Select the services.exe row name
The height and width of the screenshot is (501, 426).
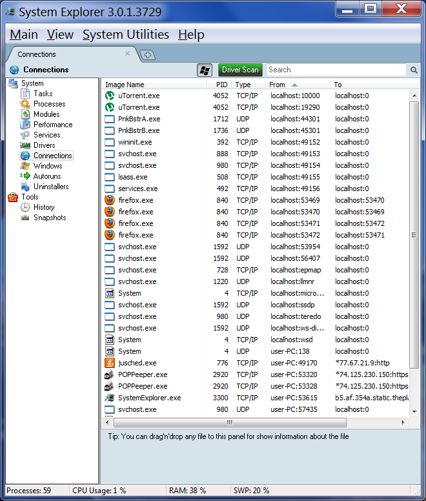138,189
